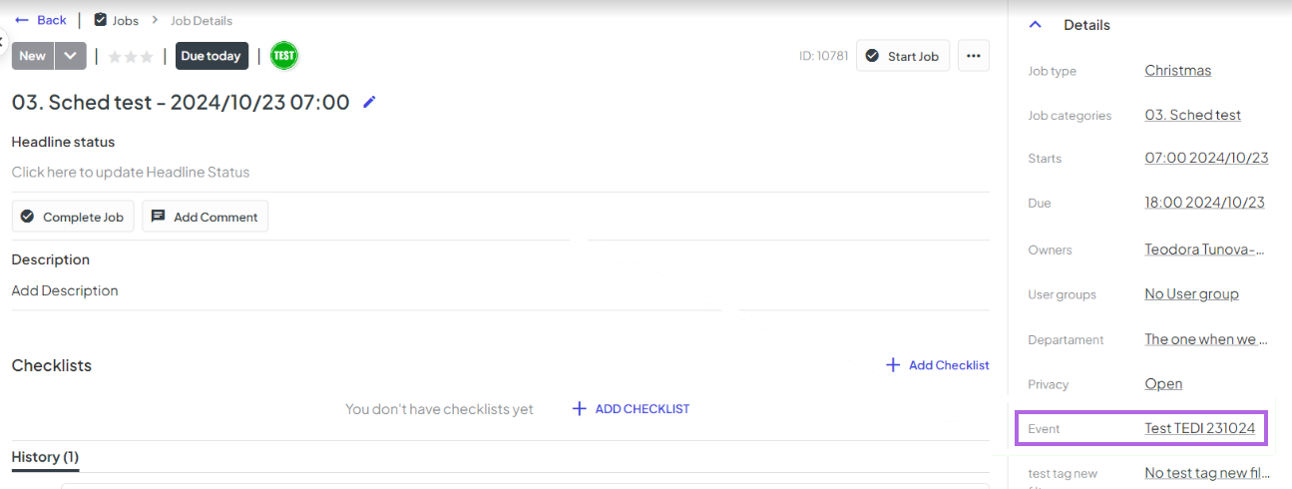Click the green TEST badge icon

[x=284, y=56]
